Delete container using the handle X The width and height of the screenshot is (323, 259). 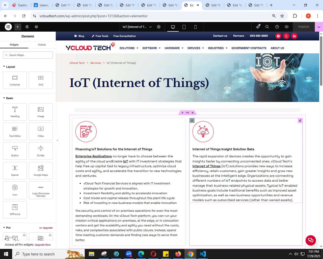tap(193, 113)
